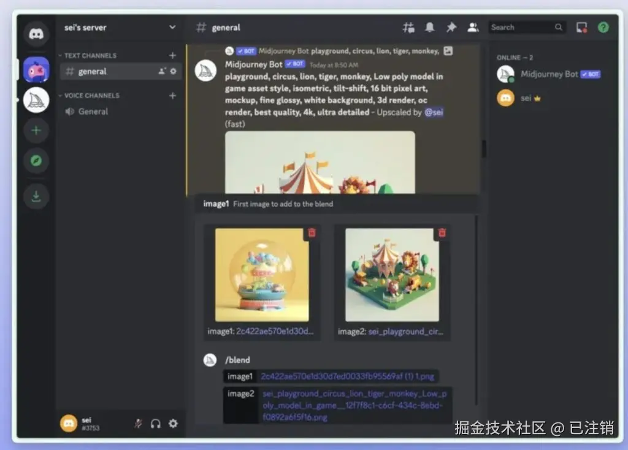
Task: Open Explore Public Servers compass icon
Action: pyautogui.click(x=36, y=161)
